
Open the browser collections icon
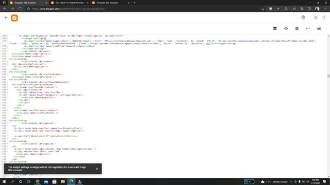302,9
